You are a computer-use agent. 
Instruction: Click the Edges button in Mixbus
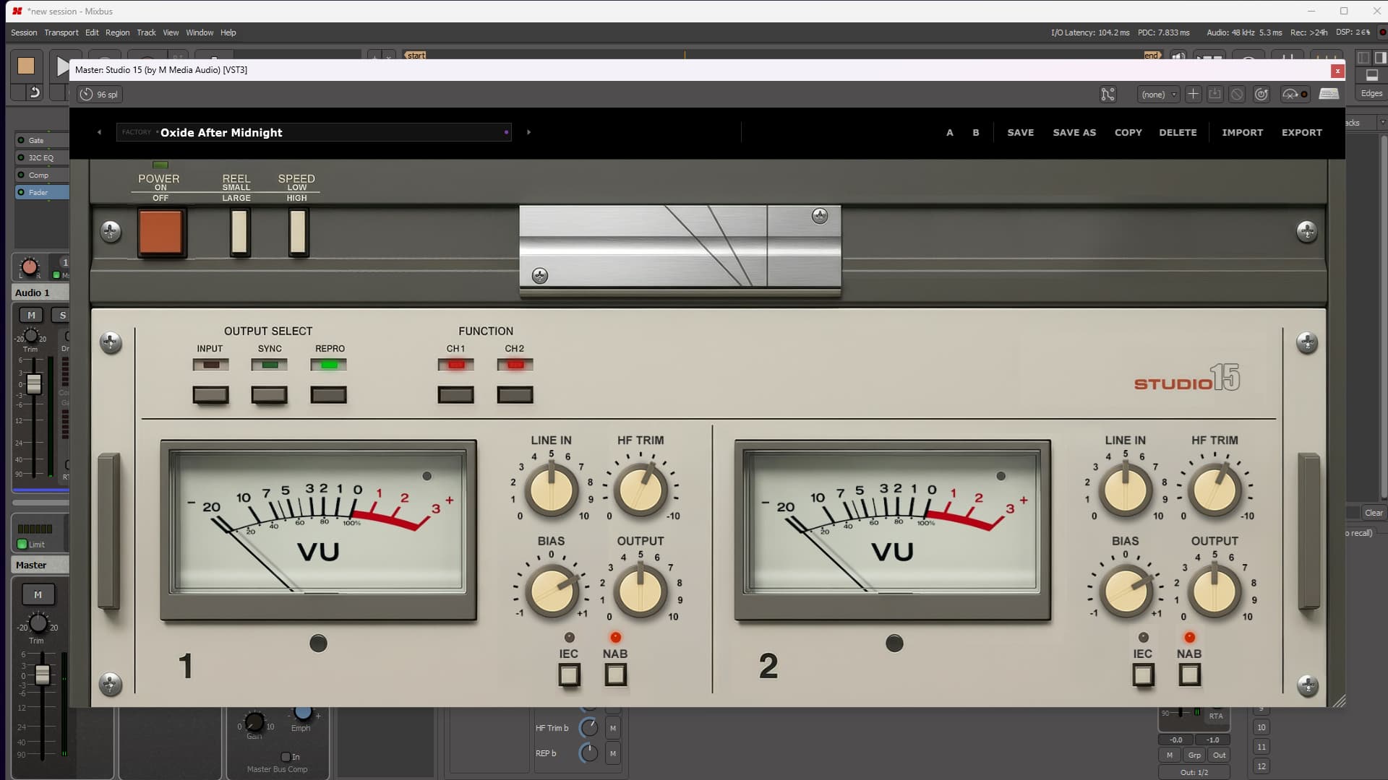coord(1371,93)
